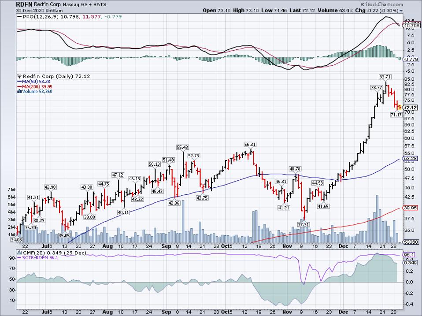Click the 38.29 low label
The image size is (422, 316).
click(39, 220)
